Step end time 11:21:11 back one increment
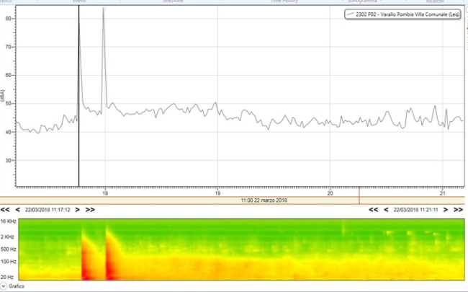 (385, 209)
